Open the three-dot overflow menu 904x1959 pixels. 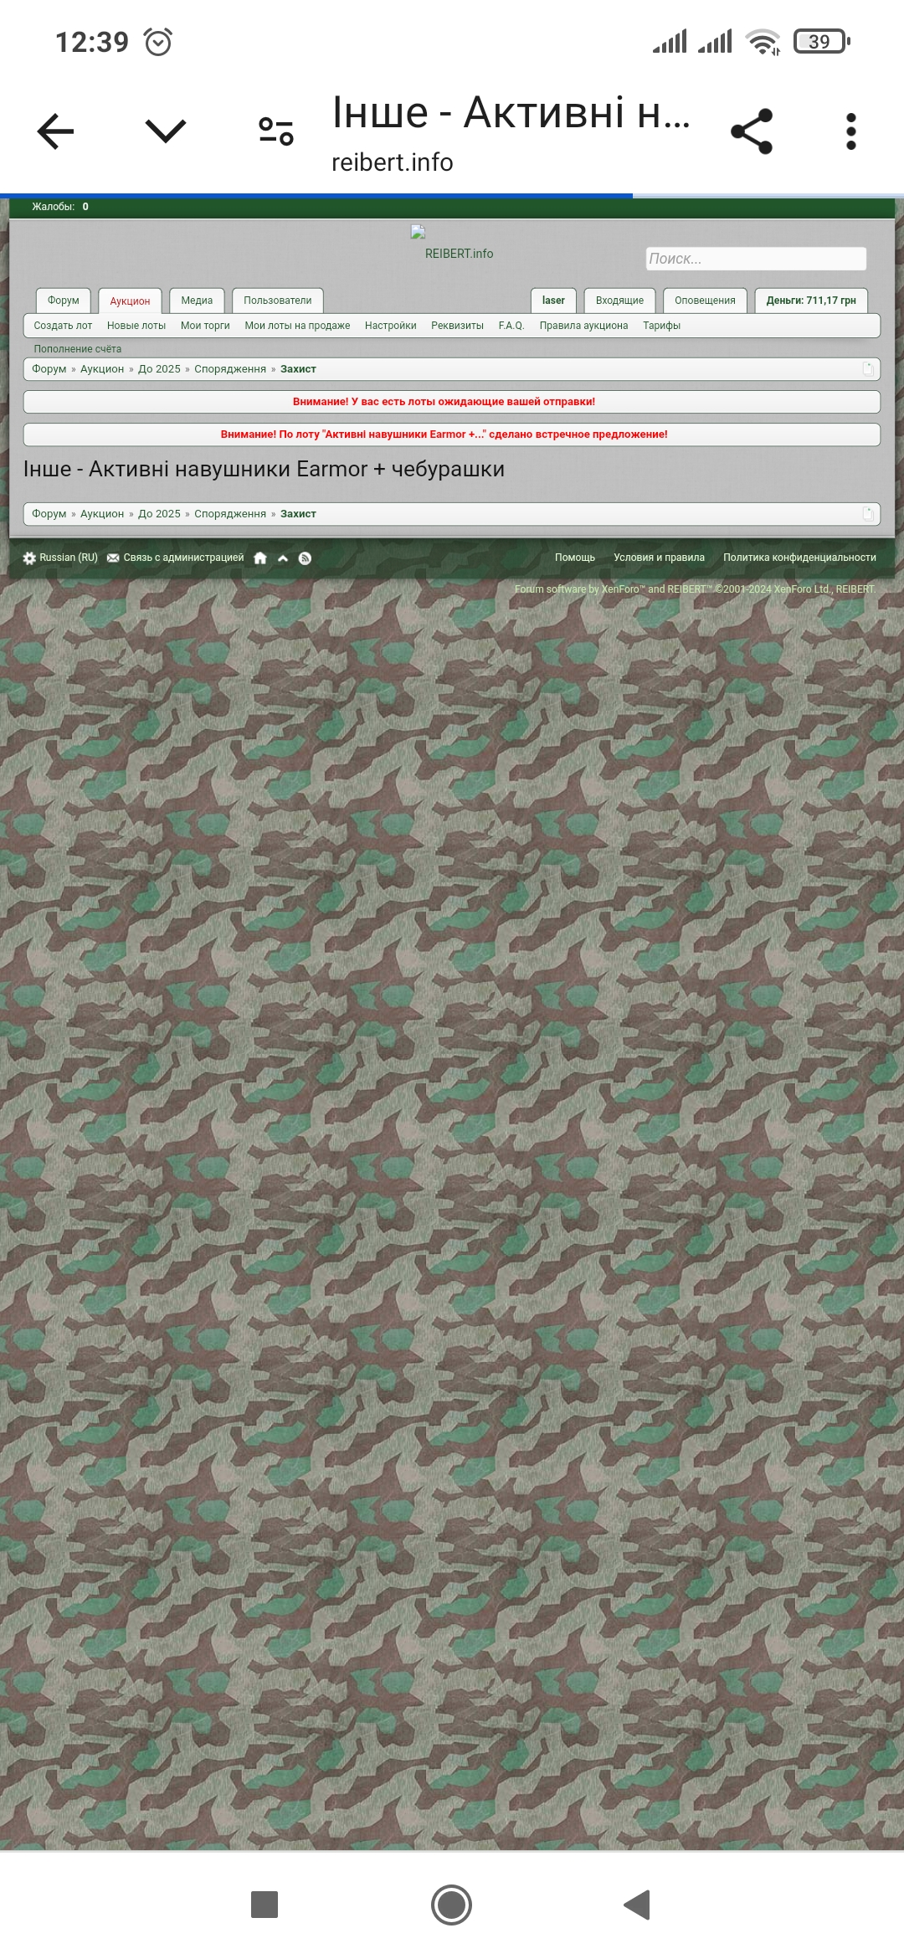pos(850,131)
